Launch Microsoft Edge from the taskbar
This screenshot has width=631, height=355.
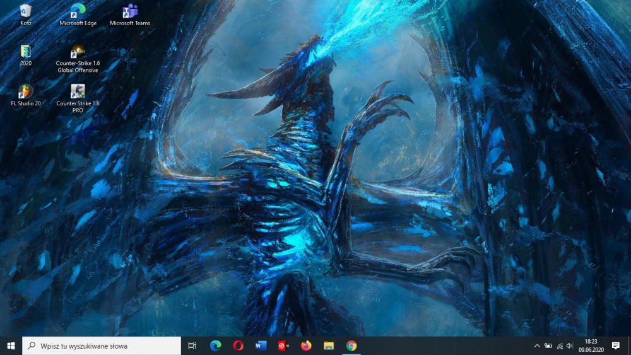(216, 346)
